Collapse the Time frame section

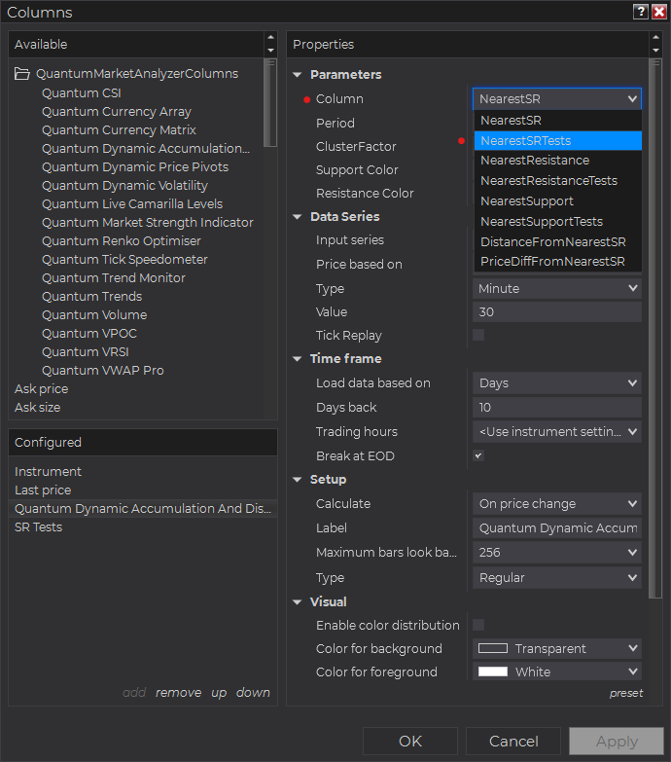coord(298,359)
